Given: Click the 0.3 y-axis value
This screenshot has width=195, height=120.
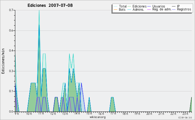Looking at the screenshot, I should point(11,71).
